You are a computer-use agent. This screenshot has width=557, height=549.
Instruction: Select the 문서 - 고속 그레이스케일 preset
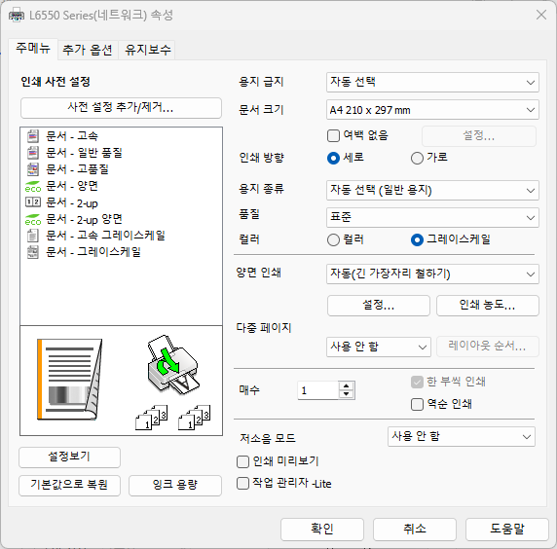coord(105,236)
